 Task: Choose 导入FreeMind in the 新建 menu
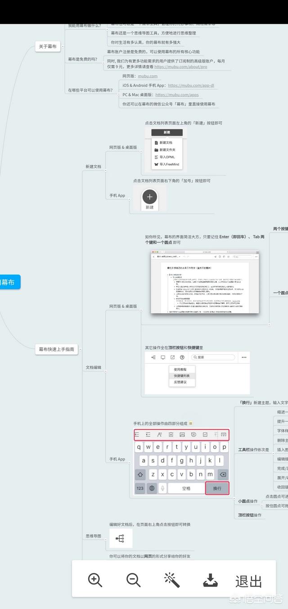(x=167, y=165)
